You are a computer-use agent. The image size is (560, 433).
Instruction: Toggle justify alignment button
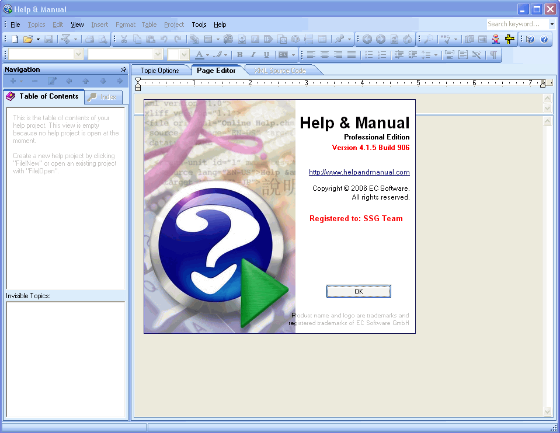coord(352,55)
